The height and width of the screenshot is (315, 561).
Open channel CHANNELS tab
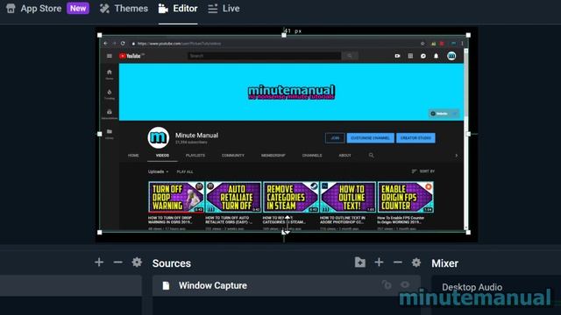pos(312,156)
